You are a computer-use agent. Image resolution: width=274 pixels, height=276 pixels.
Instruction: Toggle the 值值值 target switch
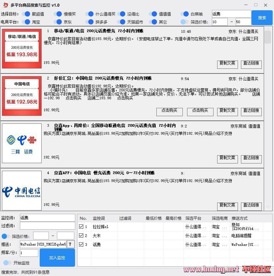(x=153, y=14)
